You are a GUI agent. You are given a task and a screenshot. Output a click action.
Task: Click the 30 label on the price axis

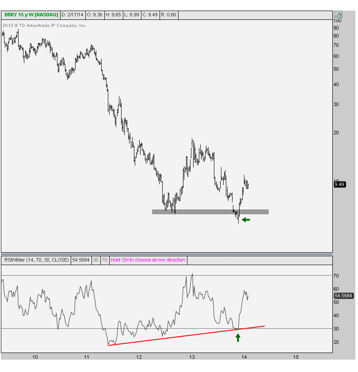(336, 104)
